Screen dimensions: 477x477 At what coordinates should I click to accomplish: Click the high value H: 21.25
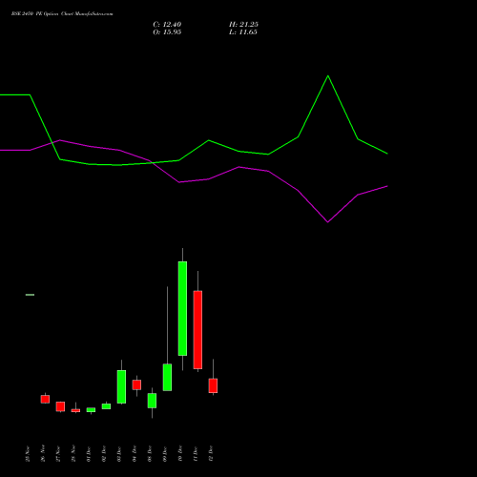[243, 25]
